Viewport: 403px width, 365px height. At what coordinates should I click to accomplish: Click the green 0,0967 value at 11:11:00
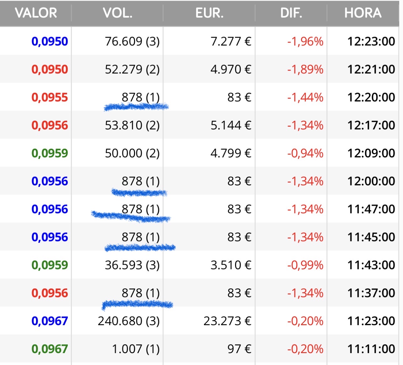coord(50,349)
